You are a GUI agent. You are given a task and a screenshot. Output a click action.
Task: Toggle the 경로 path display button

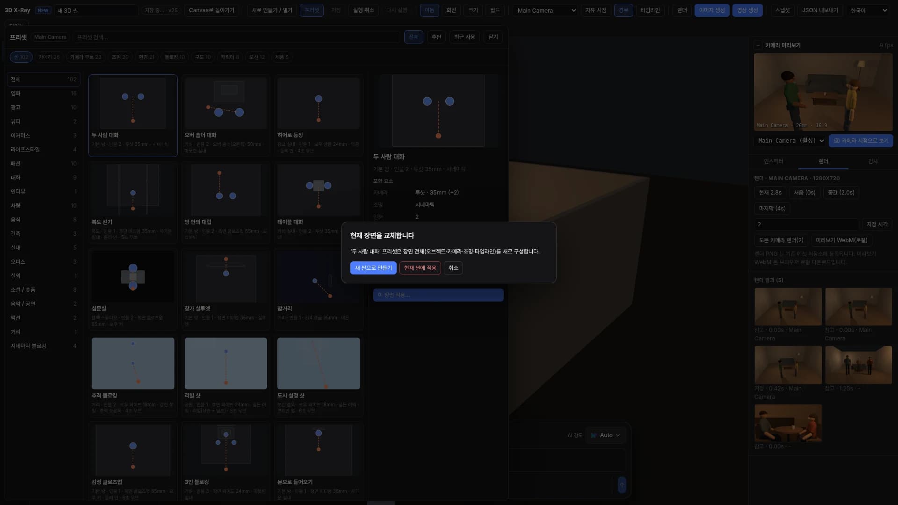tap(623, 10)
